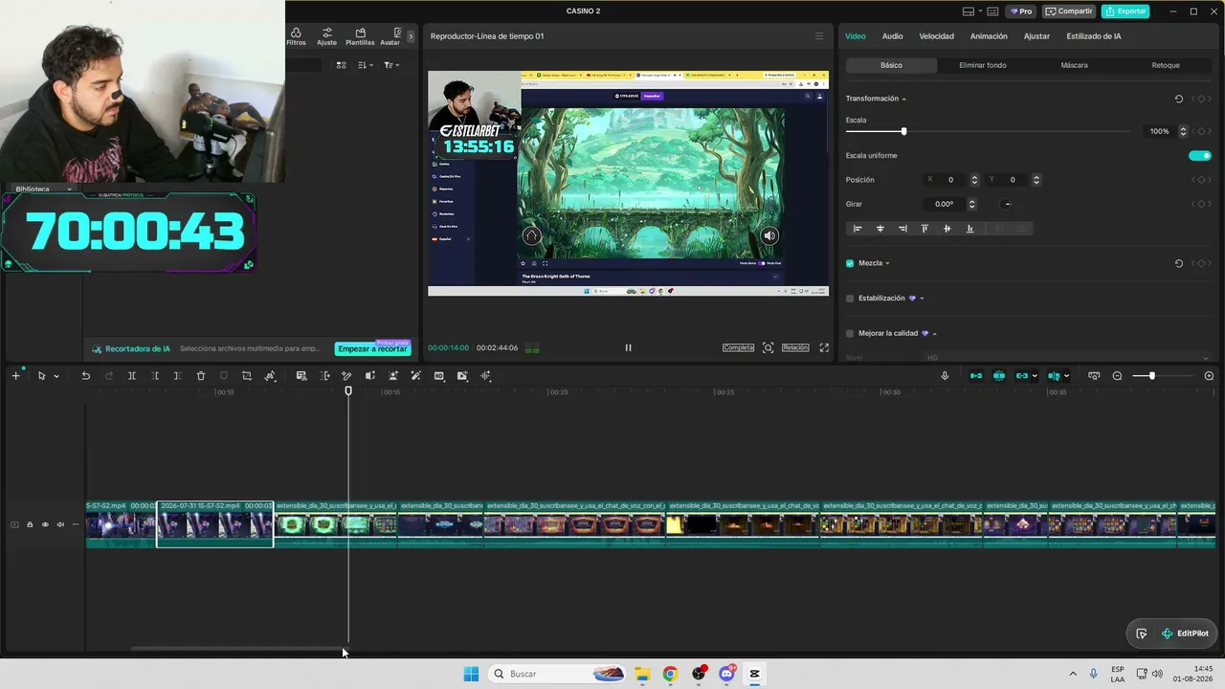Align clip to the top edge
The width and height of the screenshot is (1225, 689).
(924, 229)
